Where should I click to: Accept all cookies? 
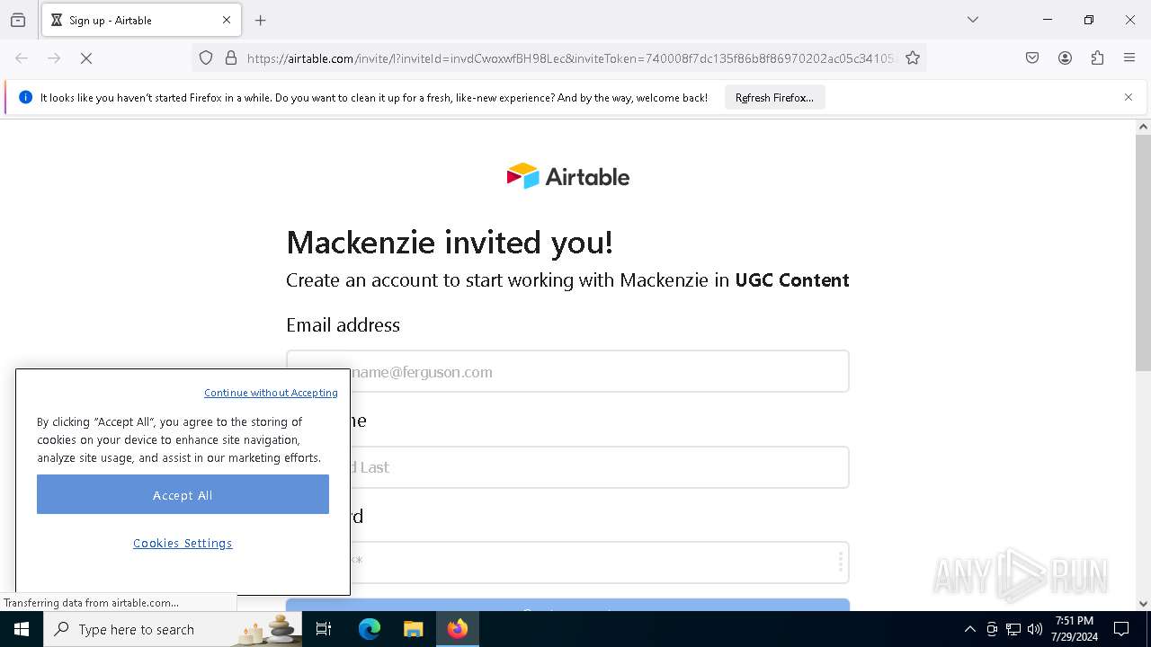click(x=183, y=495)
